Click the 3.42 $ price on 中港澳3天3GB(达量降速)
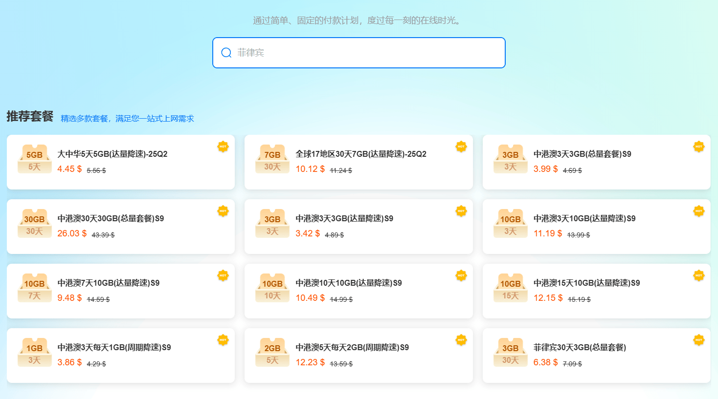 (x=308, y=233)
